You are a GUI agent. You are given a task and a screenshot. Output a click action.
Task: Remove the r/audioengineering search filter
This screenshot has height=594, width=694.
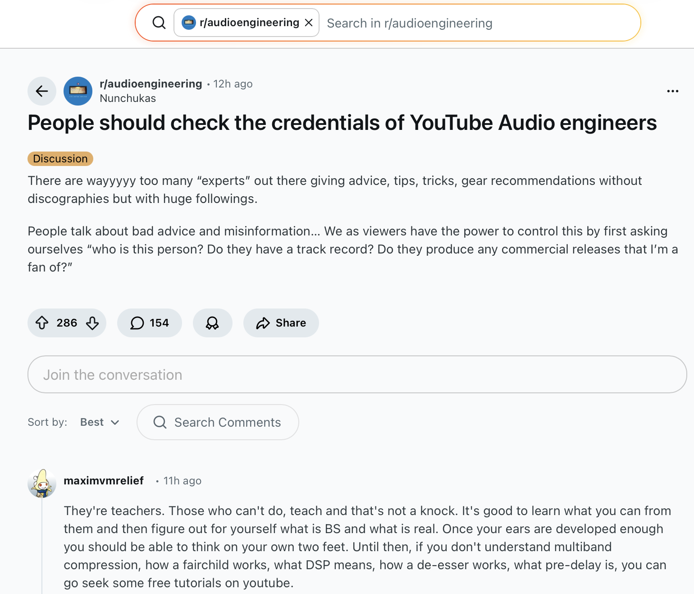point(309,22)
